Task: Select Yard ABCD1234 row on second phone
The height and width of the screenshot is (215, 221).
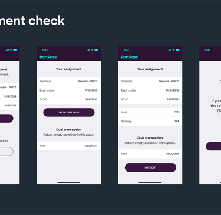Action: point(69,146)
